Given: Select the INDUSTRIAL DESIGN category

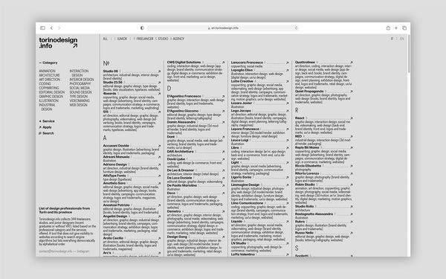Looking at the screenshot, I should 48,107.
